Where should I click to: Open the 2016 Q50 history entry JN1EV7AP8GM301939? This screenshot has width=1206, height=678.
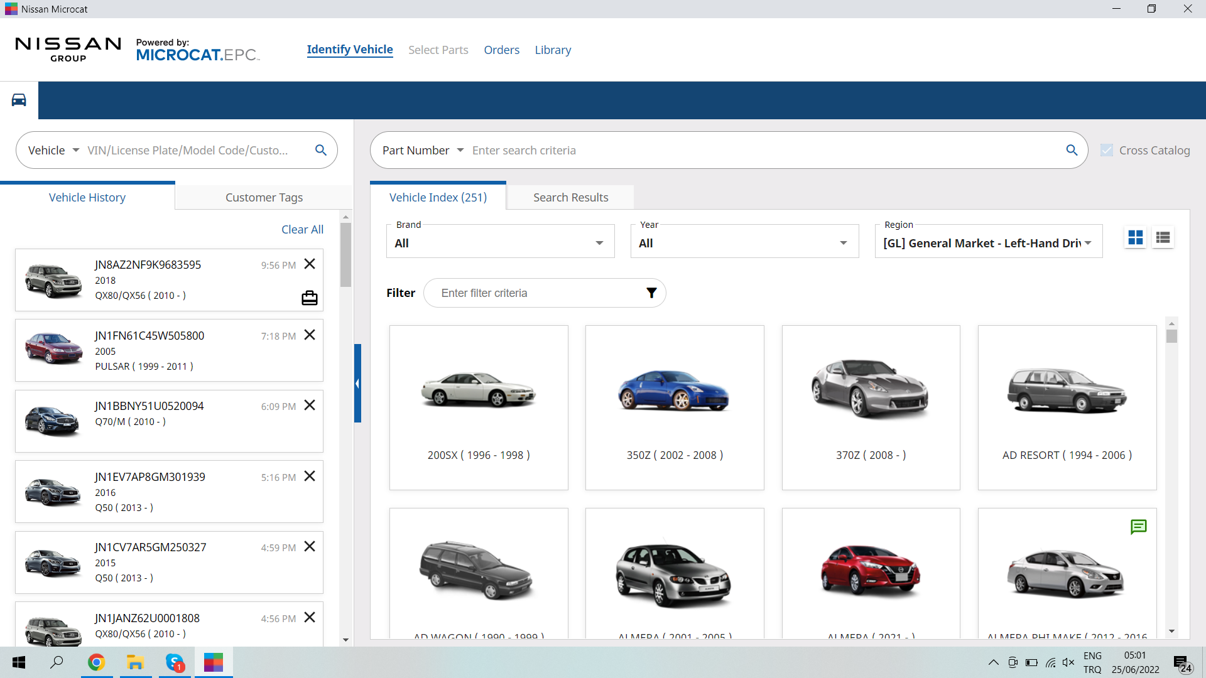pos(169,492)
